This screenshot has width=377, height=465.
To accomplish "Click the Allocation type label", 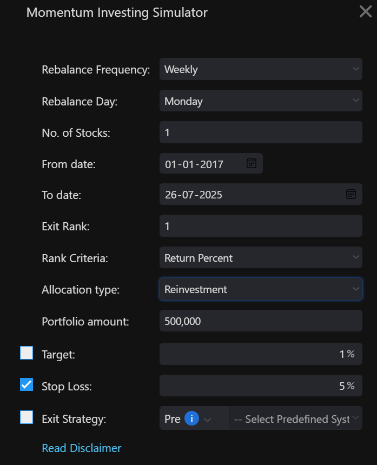I will click(x=81, y=290).
